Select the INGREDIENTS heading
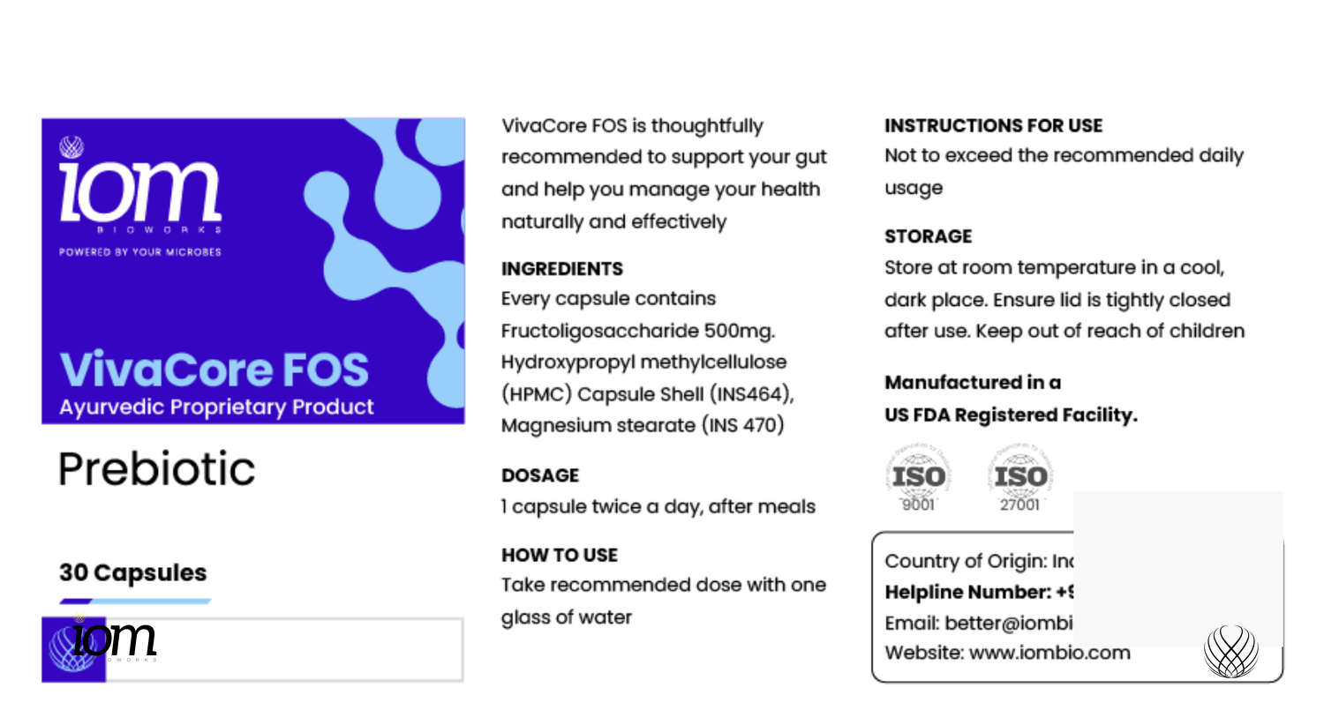Screen dimensions: 1324x725 (562, 269)
